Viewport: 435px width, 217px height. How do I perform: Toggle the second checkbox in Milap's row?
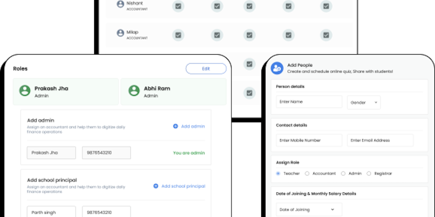(x=217, y=35)
